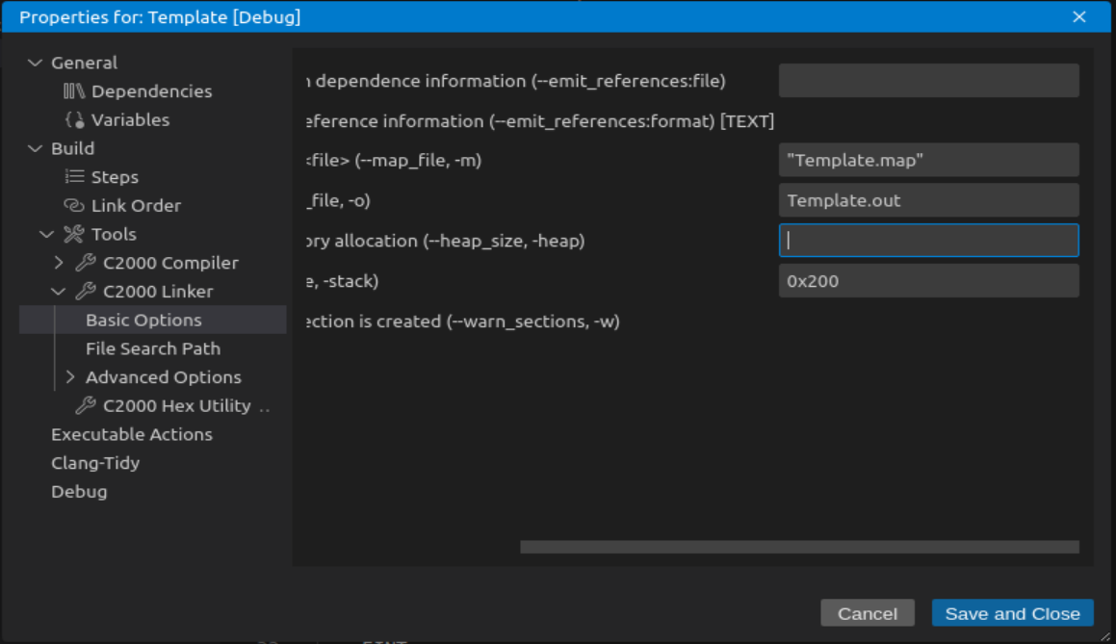Click the emit_references:format [TEXT] option label
1116x644 pixels.
click(x=541, y=121)
